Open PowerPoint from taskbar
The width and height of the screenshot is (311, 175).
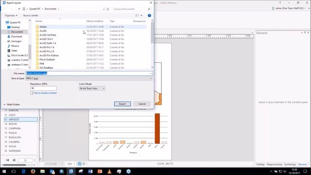pos(100,171)
